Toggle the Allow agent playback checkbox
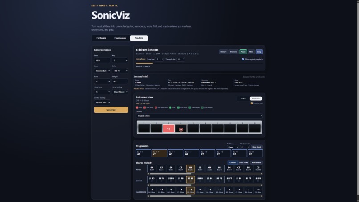The height and width of the screenshot is (202, 359). tap(243, 59)
